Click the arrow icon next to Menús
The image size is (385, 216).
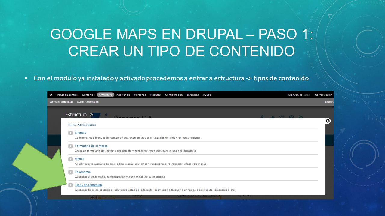(x=71, y=159)
